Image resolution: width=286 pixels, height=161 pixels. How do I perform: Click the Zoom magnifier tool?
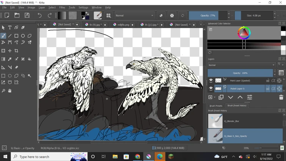tap(3, 91)
